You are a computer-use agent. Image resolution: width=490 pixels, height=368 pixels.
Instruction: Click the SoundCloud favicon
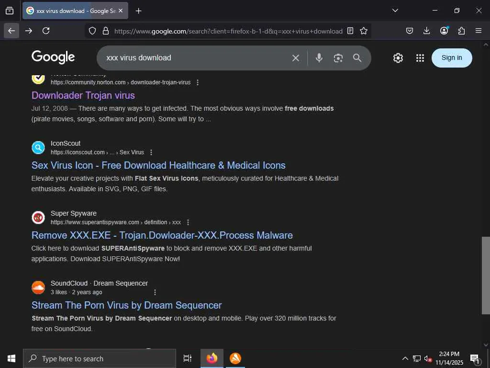click(38, 287)
